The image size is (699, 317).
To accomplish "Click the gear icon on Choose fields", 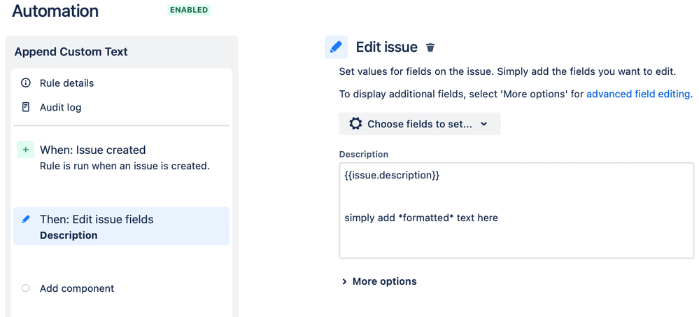I will tap(355, 124).
